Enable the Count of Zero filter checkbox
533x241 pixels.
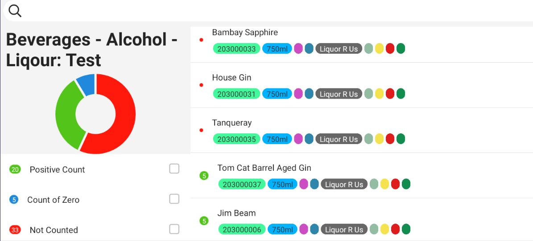[174, 199]
